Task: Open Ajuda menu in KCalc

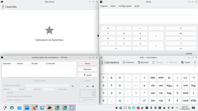Action: pos(137,6)
